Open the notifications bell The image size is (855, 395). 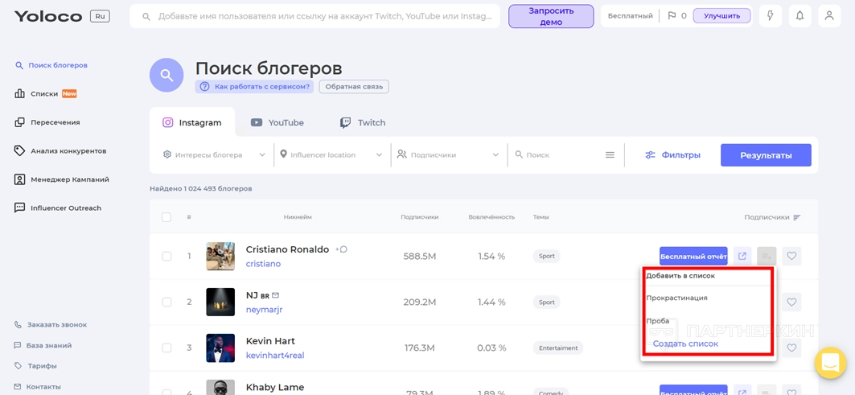tap(800, 16)
